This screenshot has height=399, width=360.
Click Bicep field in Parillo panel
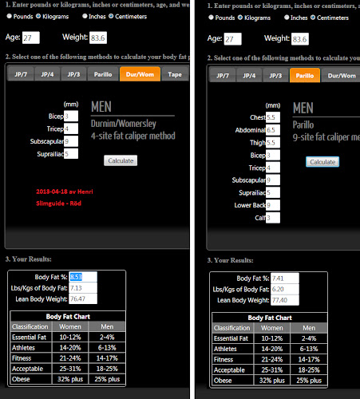pos(273,155)
